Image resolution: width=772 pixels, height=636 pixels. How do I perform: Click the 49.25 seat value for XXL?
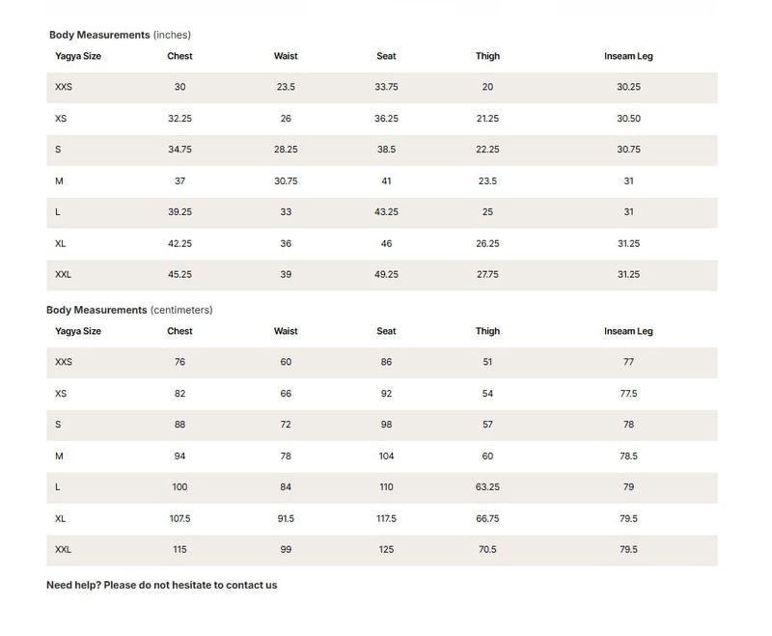(x=386, y=274)
